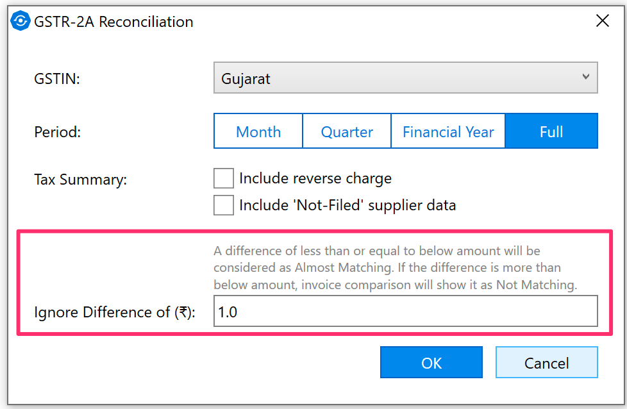Enable the Include reverse charge checkbox

223,178
